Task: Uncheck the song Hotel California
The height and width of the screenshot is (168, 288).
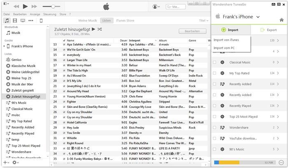Action: (64, 123)
